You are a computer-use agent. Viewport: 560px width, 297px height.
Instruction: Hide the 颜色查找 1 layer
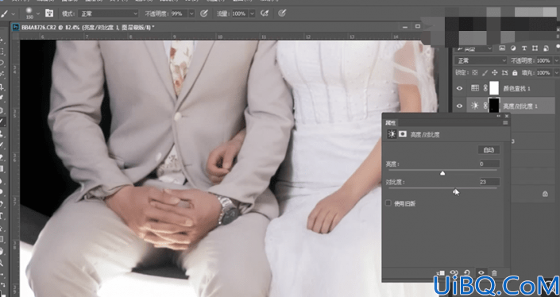[459, 88]
